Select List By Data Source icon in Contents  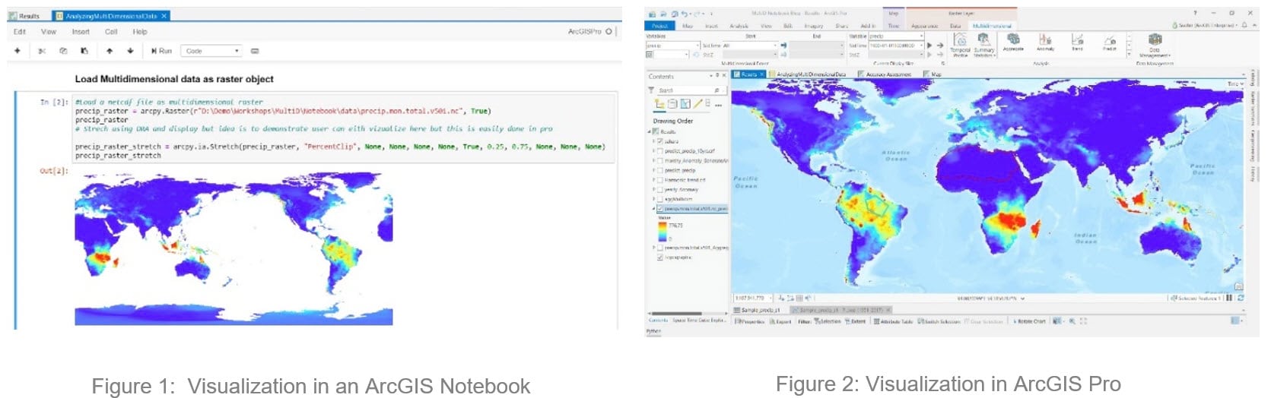coord(672,104)
